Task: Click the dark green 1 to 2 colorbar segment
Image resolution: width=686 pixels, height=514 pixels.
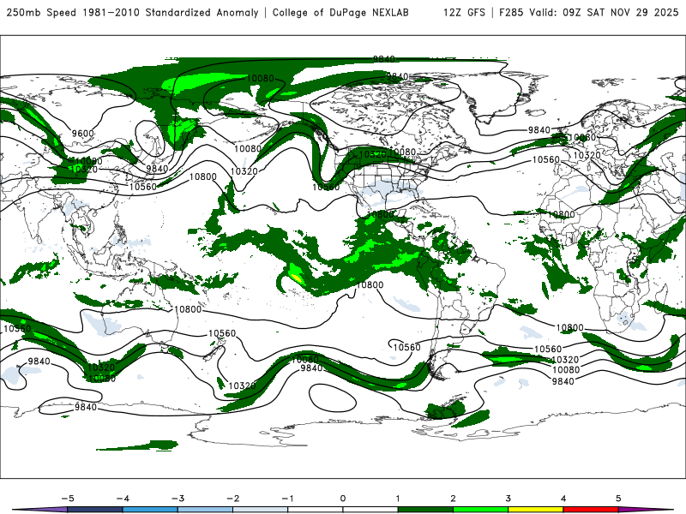Action: (x=425, y=510)
